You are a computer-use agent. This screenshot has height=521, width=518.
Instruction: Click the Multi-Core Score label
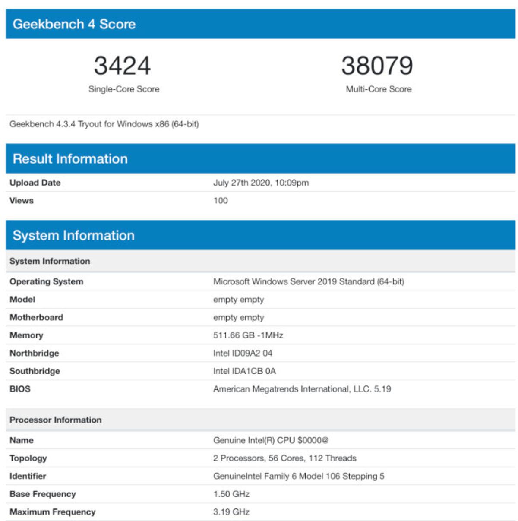click(x=378, y=90)
